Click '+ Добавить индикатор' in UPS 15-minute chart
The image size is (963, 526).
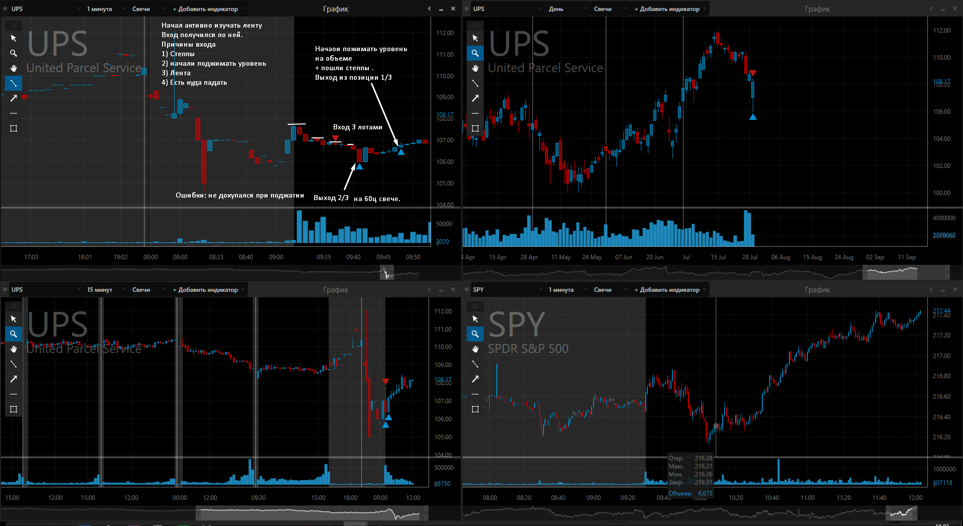pos(208,289)
